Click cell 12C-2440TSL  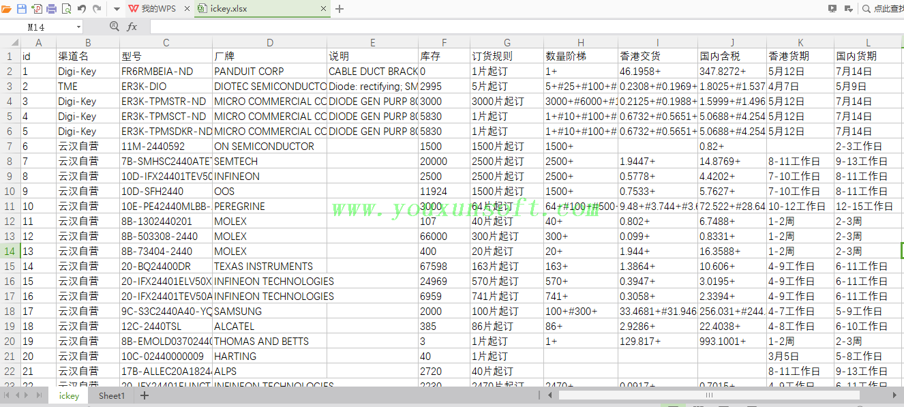pos(166,326)
